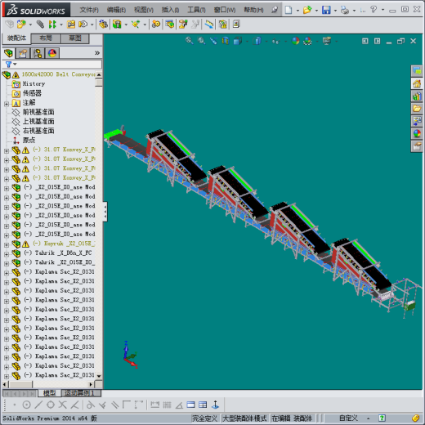Image resolution: width=425 pixels, height=425 pixels.
Task: Expand the Tahrik _X_D6n_X_PC component
Action: click(x=7, y=254)
